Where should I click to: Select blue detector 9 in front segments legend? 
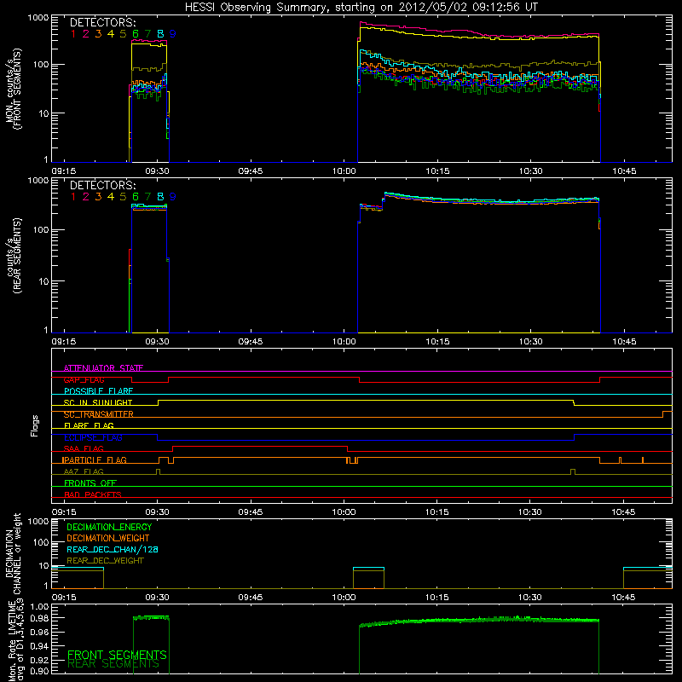(173, 34)
